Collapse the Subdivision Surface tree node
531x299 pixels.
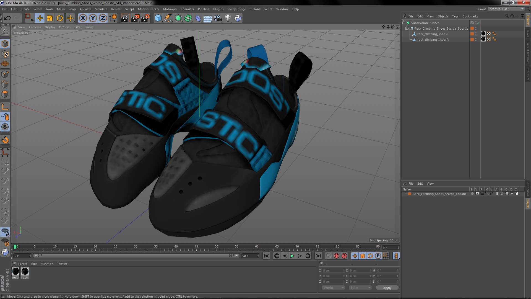coord(404,23)
